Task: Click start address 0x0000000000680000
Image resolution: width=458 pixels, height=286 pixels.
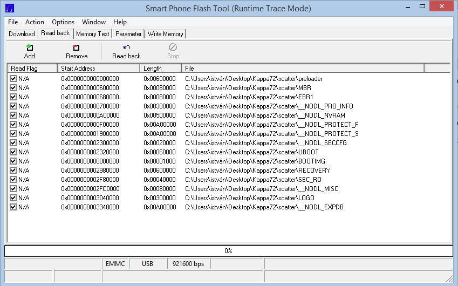Action: [90, 97]
